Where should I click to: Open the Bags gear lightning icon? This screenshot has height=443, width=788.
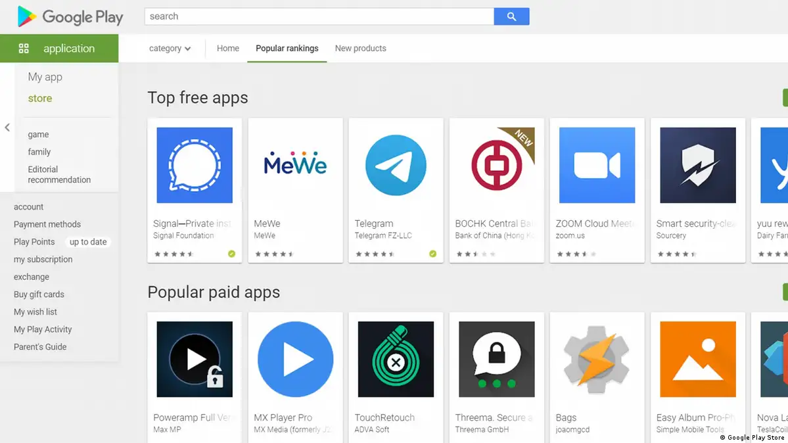point(597,359)
